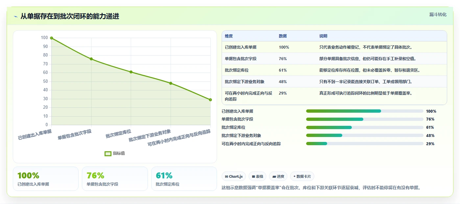Click the description starting 真正形成可执行追踪闭环
The image size is (460, 204).
pyautogui.click(x=366, y=93)
